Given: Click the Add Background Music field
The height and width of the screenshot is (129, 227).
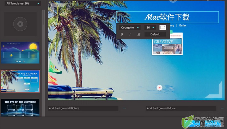Looking at the screenshot, I should coord(181,108).
